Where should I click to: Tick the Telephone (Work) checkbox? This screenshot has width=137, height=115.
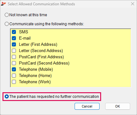pos(14,82)
